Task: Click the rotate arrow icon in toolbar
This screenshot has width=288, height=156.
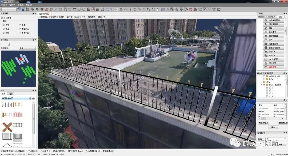Action: pyautogui.click(x=153, y=9)
